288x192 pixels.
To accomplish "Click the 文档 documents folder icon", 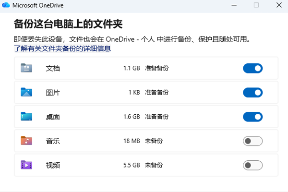I will [x=26, y=68].
